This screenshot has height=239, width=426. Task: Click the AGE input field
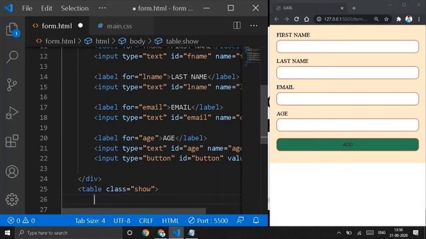(347, 125)
